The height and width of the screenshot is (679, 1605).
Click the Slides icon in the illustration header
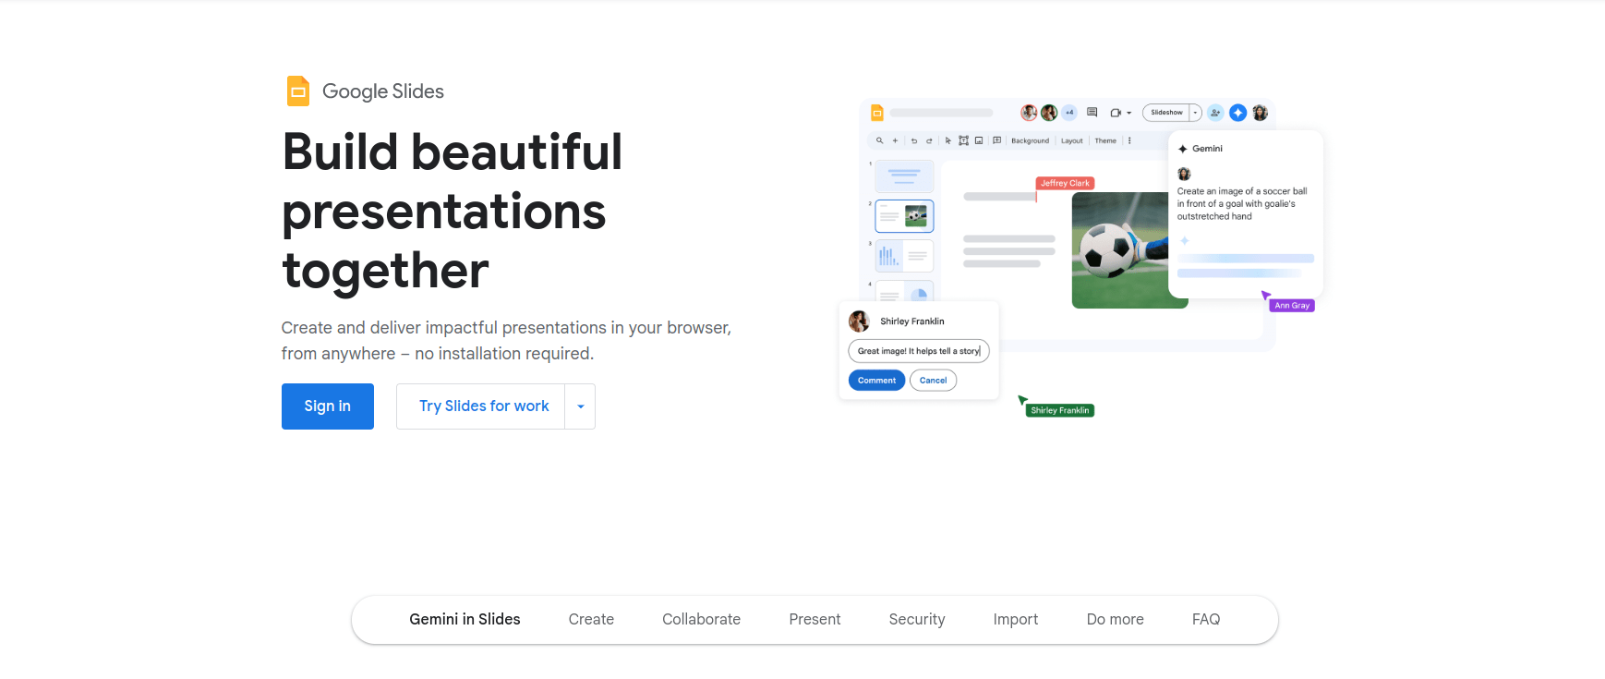877,113
